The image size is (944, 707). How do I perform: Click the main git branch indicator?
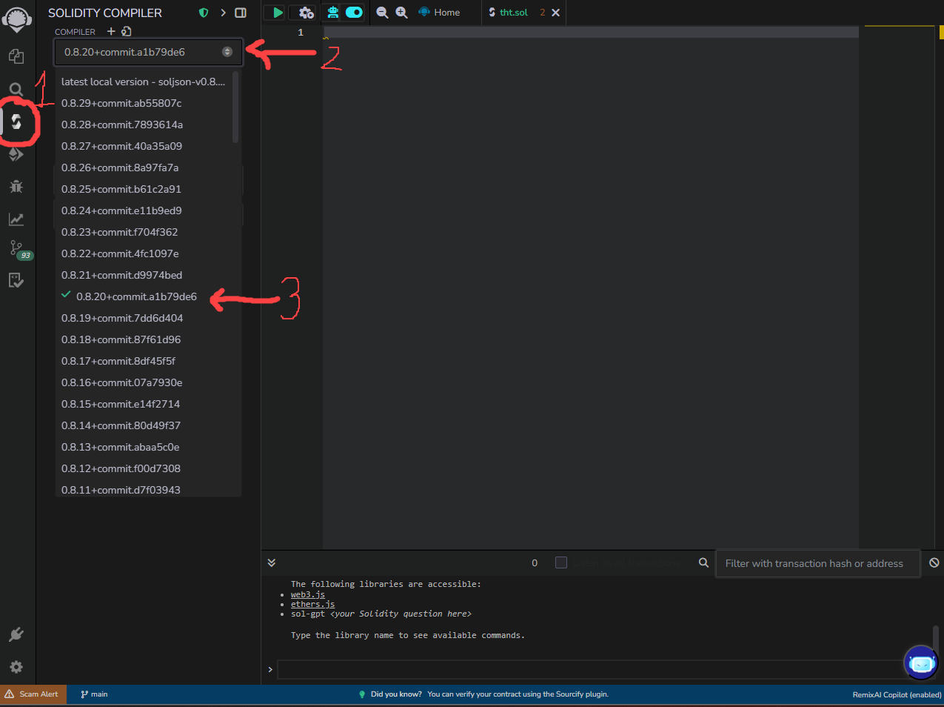coord(94,694)
